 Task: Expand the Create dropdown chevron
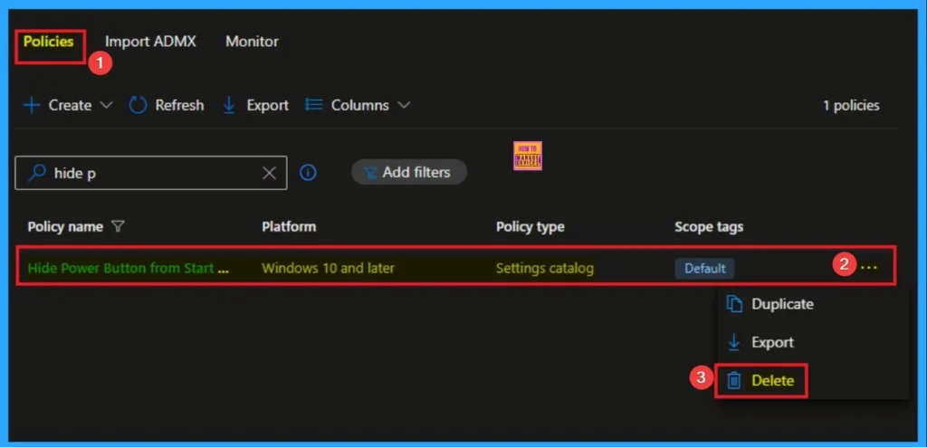tap(106, 105)
